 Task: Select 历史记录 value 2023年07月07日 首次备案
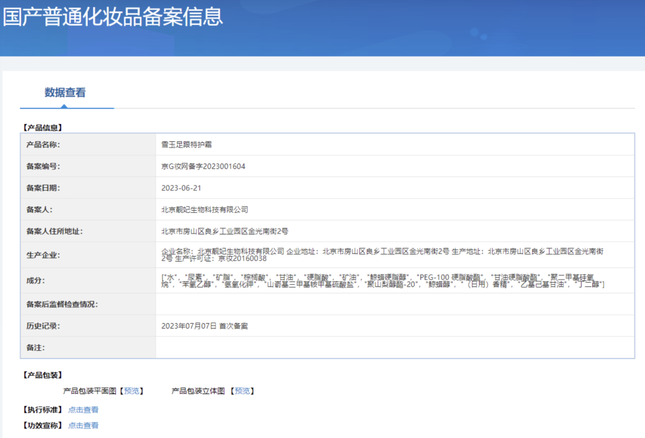tap(204, 326)
